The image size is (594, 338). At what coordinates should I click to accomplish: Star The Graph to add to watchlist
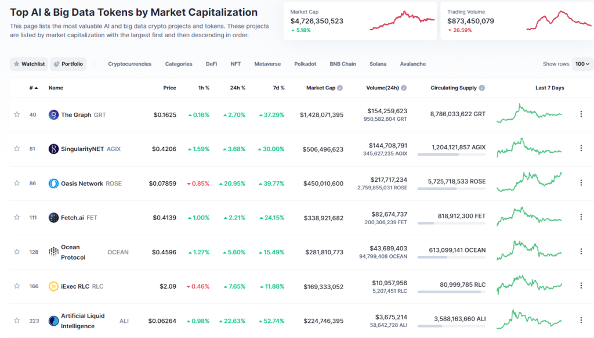(16, 115)
